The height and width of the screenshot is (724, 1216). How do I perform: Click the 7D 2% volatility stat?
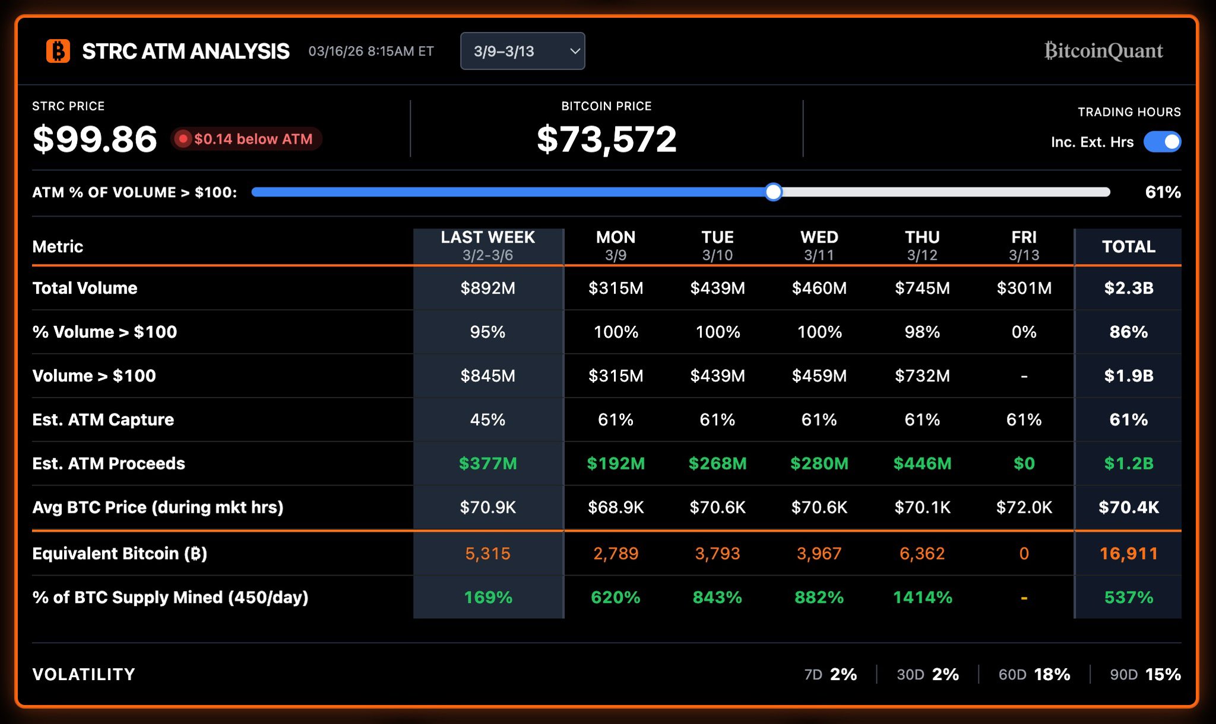[x=829, y=674]
